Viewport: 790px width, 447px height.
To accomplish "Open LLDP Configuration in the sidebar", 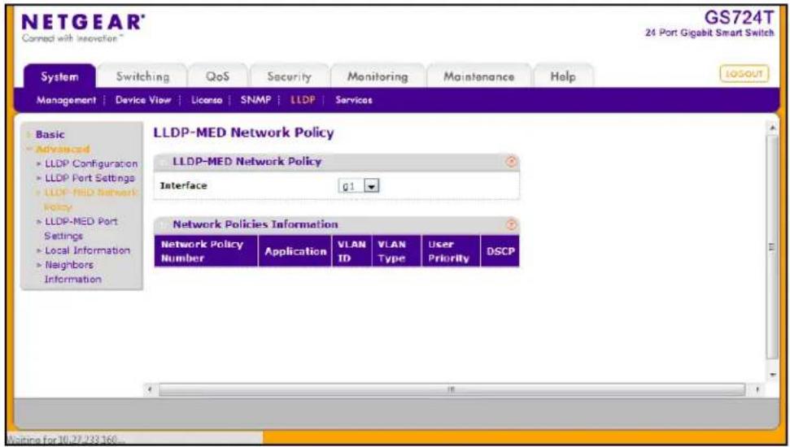I will click(x=90, y=164).
